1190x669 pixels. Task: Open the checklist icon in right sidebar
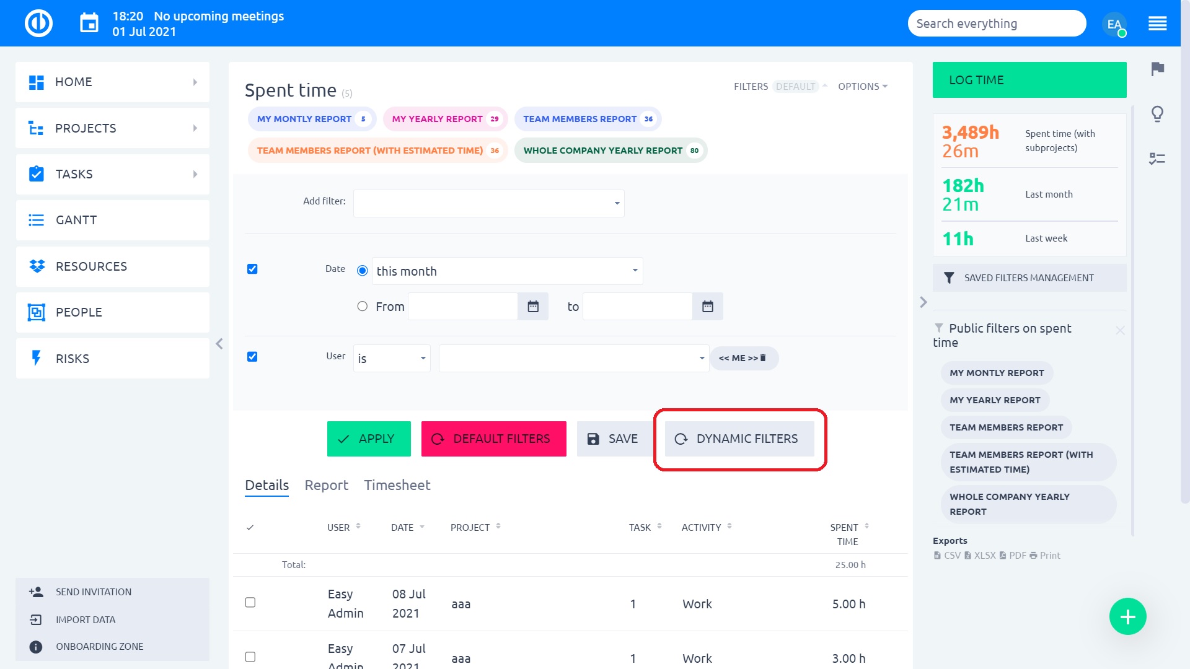coord(1157,159)
